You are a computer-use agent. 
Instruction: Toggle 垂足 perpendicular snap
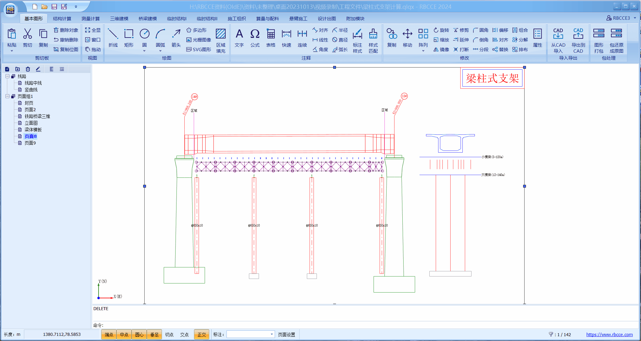tap(154, 335)
